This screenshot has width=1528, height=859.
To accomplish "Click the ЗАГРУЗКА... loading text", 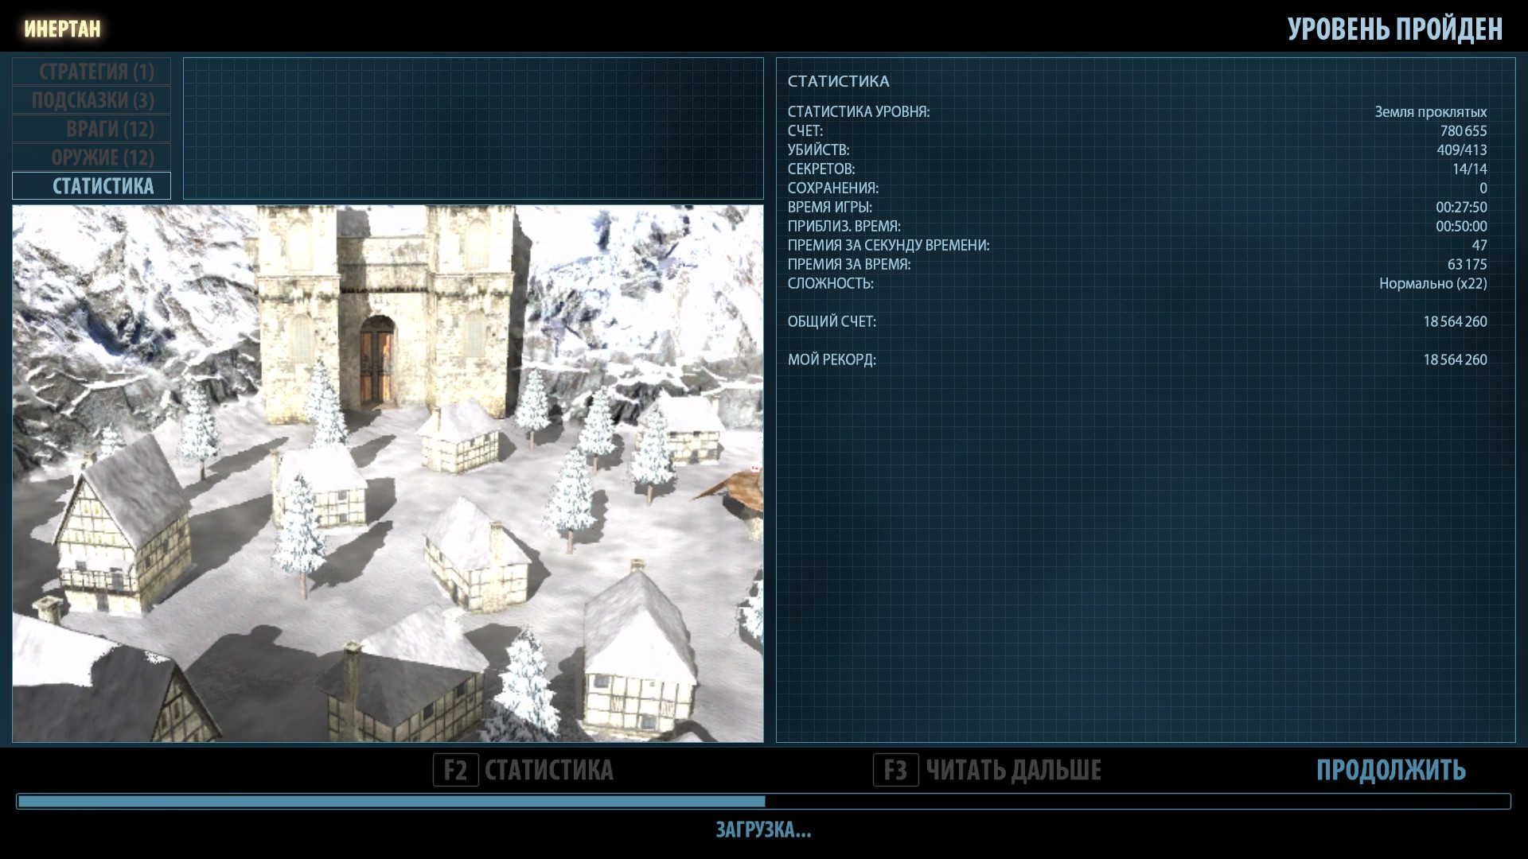I will [762, 830].
